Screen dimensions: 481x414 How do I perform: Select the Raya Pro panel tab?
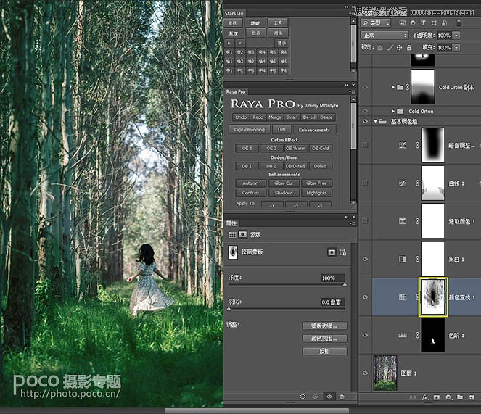click(x=236, y=91)
